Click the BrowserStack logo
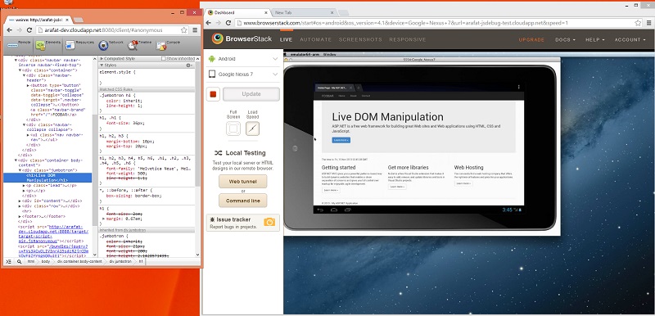Screen dimensions: 655x316 pyautogui.click(x=242, y=38)
